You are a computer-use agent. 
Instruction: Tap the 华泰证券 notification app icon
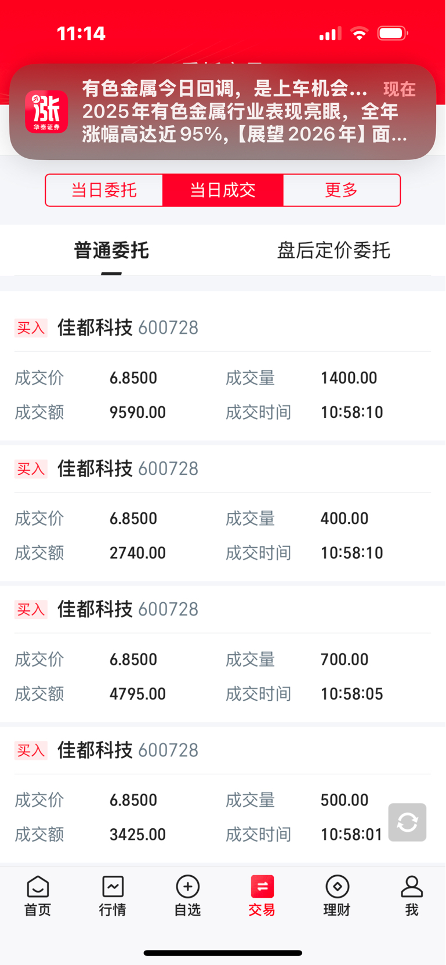point(46,111)
